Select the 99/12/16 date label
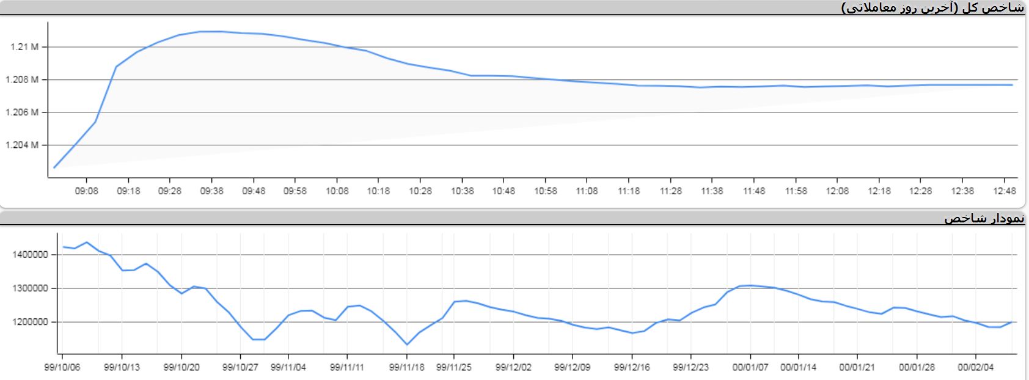Screen dimensions: 1029x380 [632, 367]
